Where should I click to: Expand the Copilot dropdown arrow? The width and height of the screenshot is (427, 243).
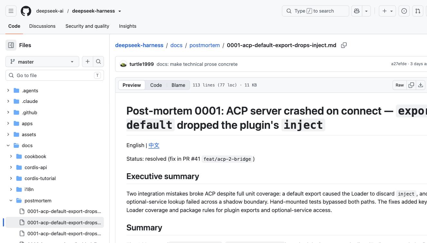coord(366,11)
